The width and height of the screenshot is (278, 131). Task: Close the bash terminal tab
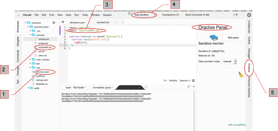85,88
